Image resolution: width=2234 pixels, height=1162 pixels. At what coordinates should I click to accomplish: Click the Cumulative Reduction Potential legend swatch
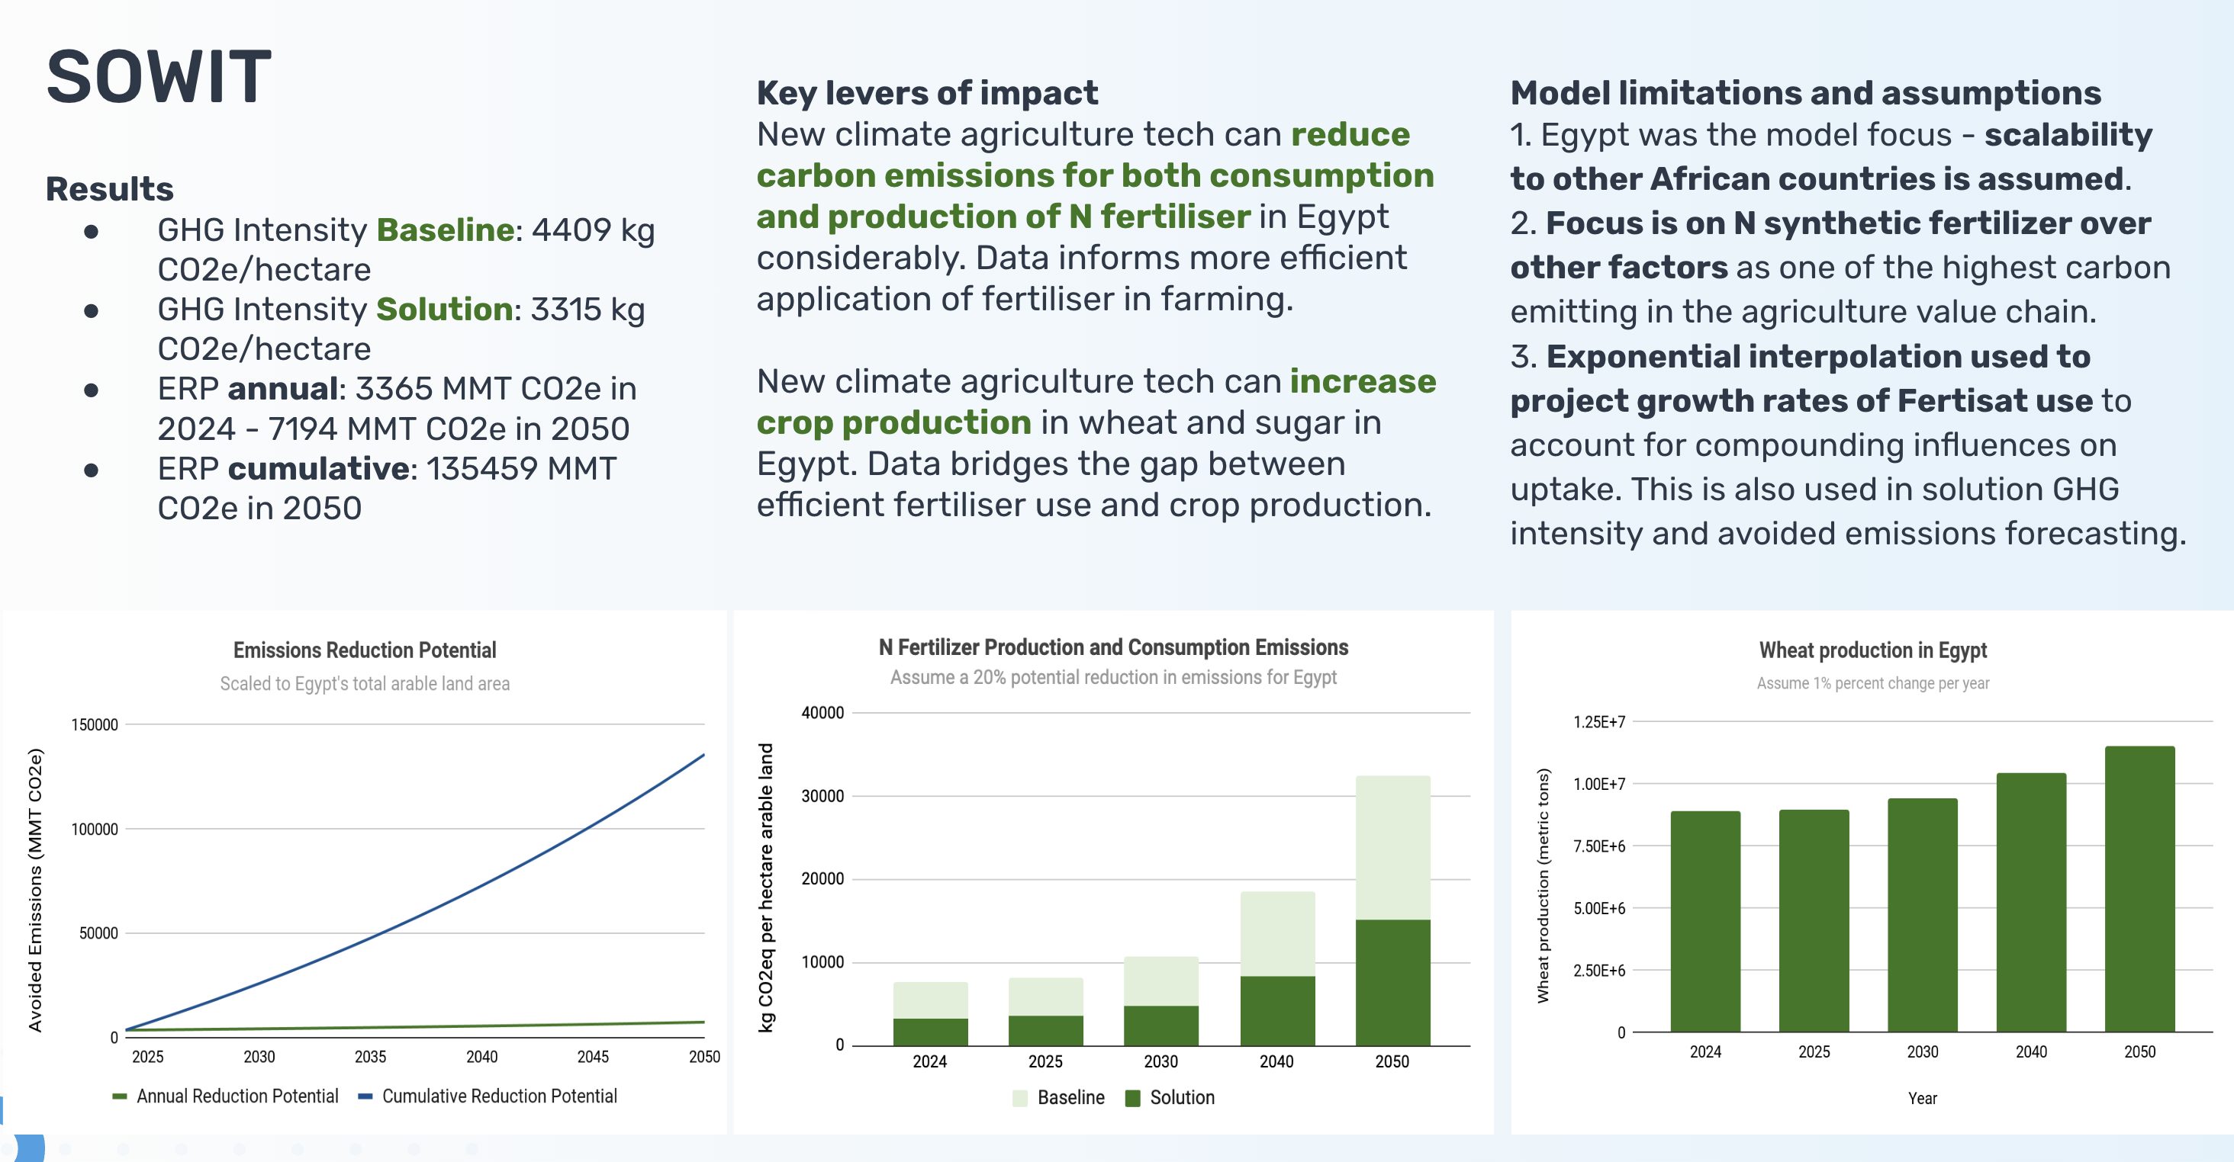(x=365, y=1097)
